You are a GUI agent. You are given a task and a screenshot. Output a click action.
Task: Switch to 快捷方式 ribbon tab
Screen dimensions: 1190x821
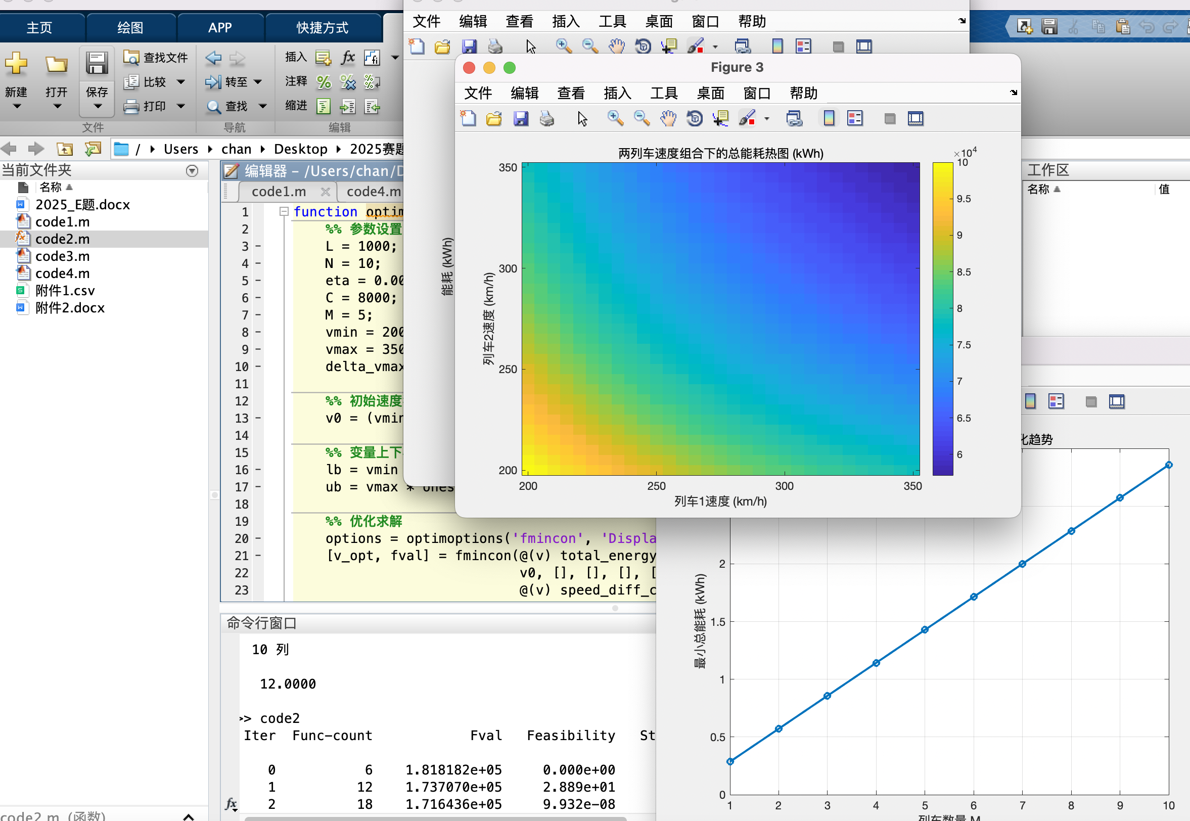pyautogui.click(x=323, y=27)
